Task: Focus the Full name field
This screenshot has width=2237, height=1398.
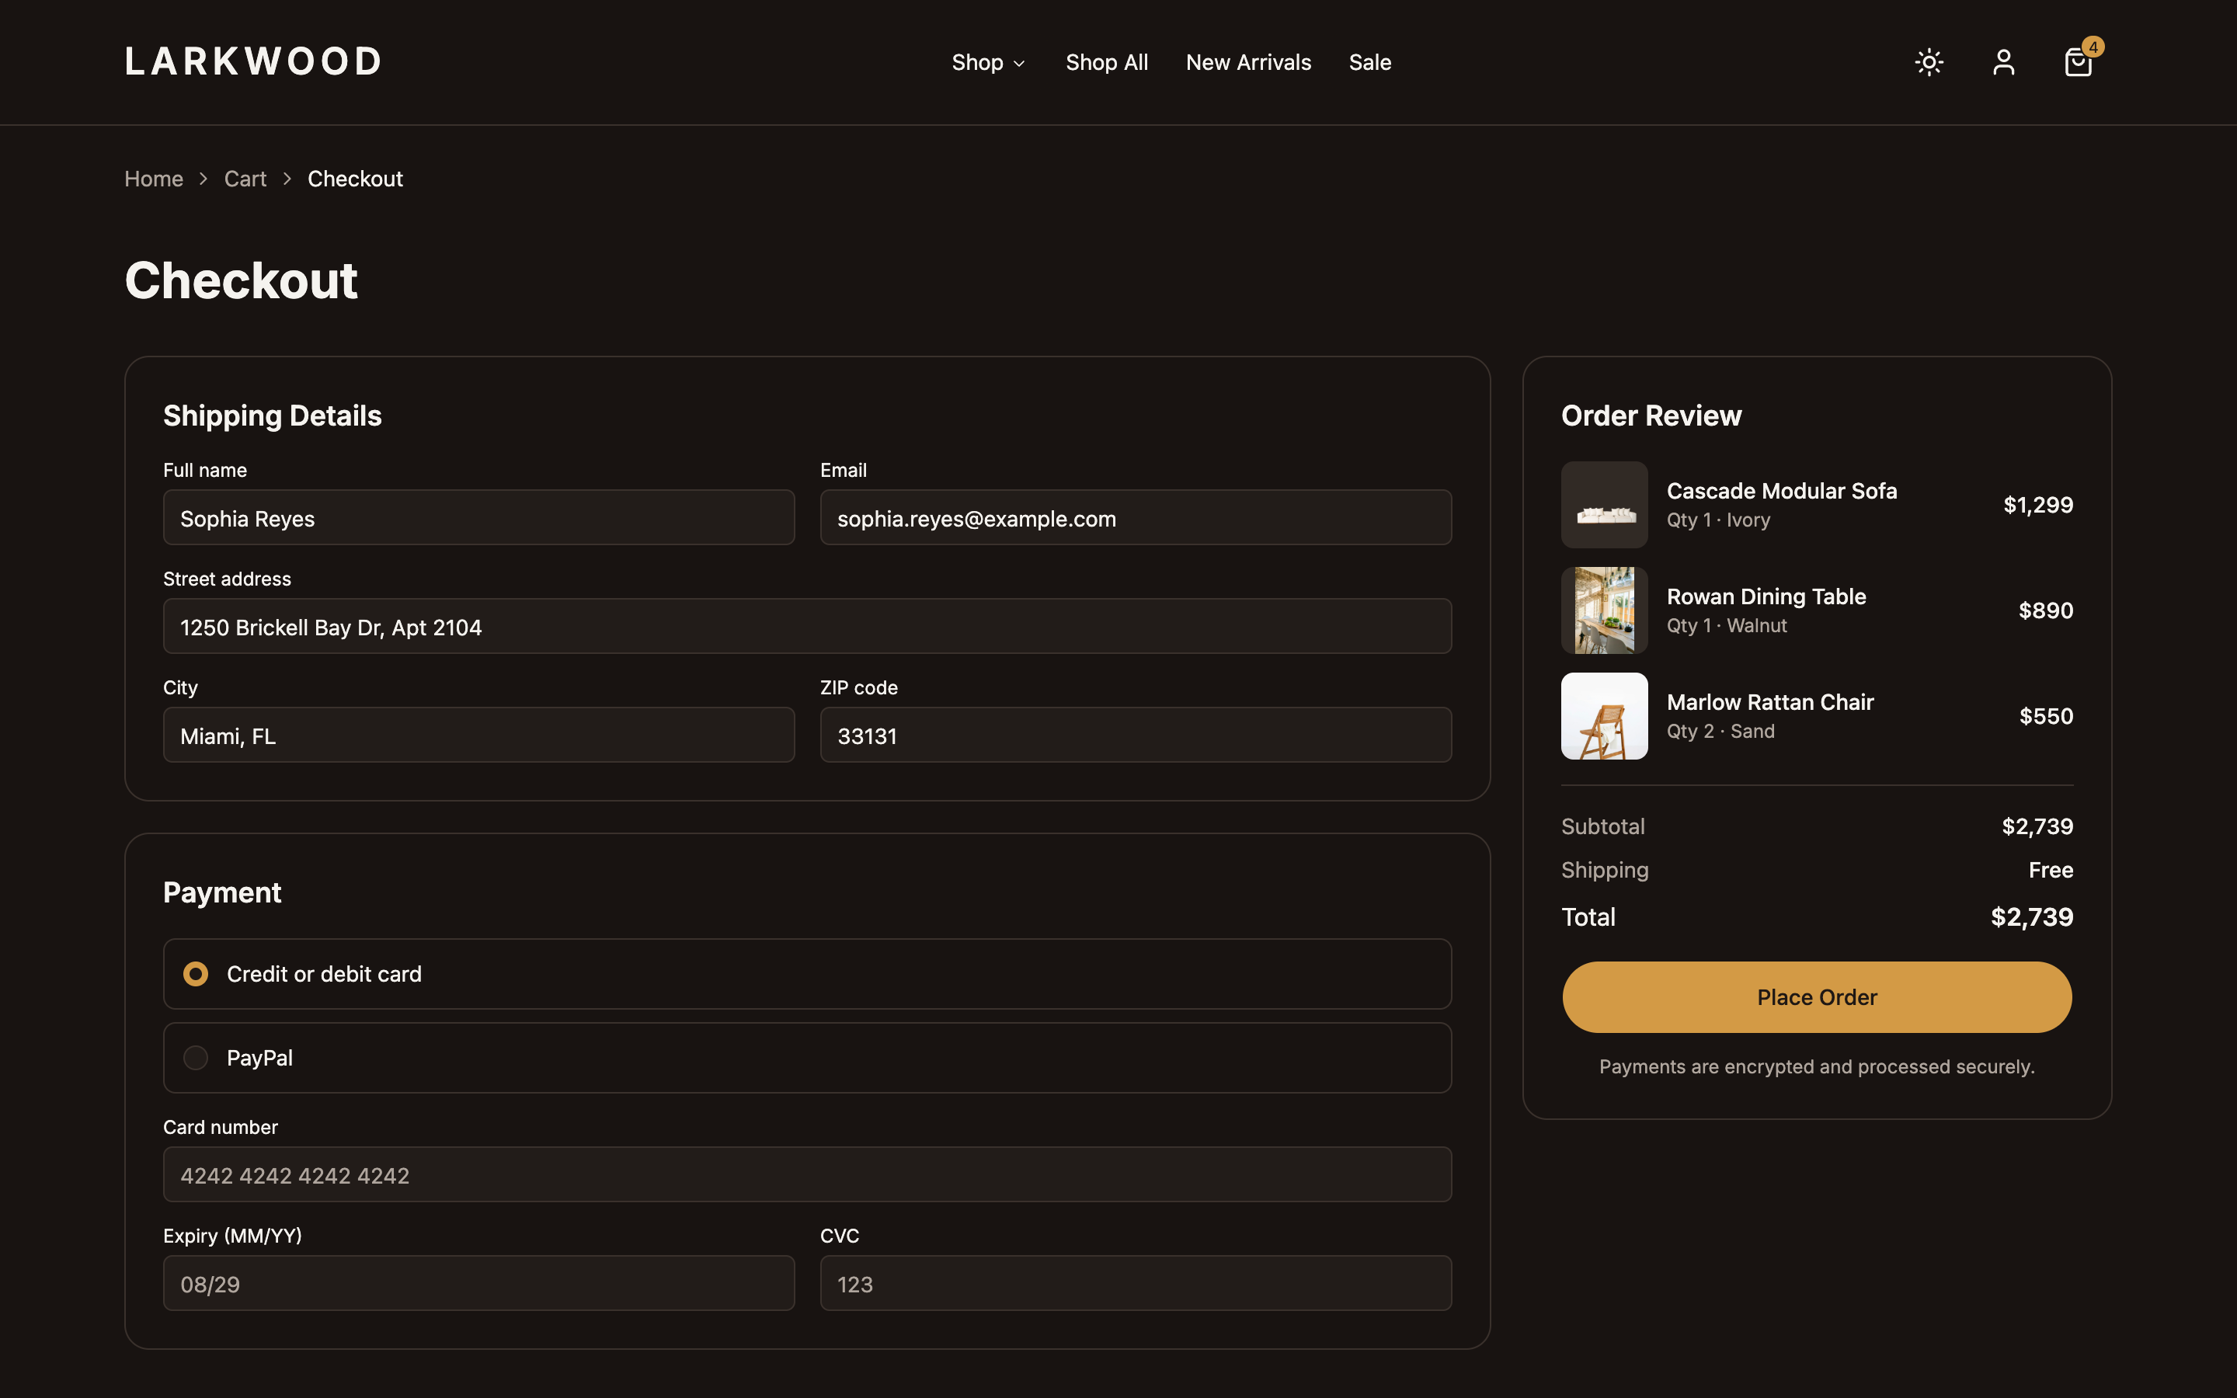Action: (478, 518)
